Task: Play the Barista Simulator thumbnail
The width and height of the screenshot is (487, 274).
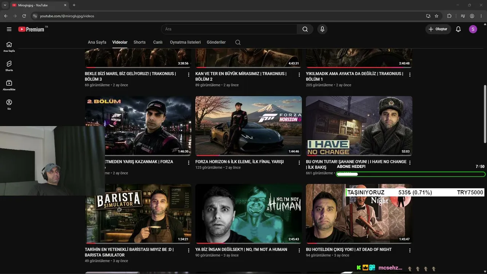Action: click(138, 214)
